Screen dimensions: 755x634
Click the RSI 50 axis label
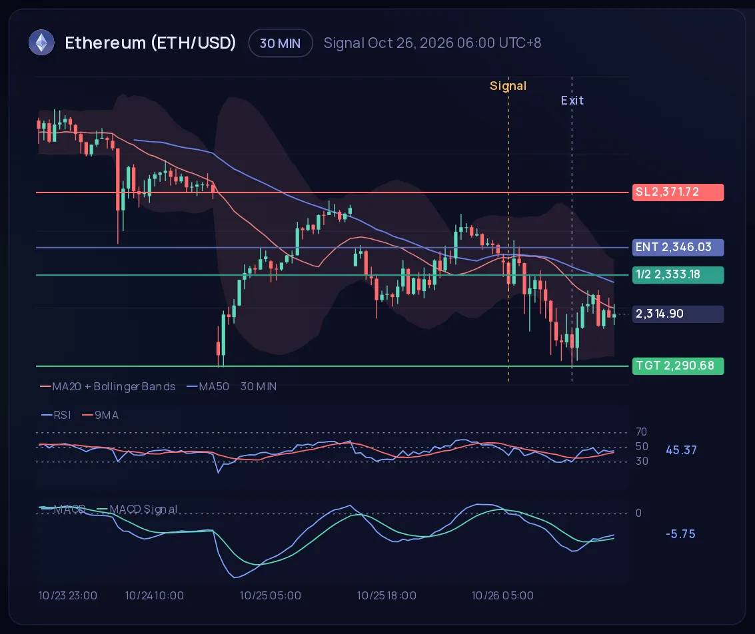641,446
